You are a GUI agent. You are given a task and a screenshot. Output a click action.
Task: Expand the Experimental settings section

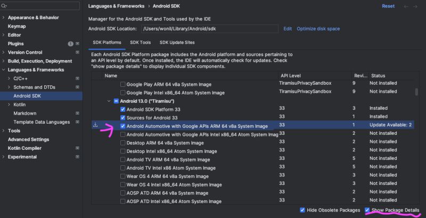[3, 157]
